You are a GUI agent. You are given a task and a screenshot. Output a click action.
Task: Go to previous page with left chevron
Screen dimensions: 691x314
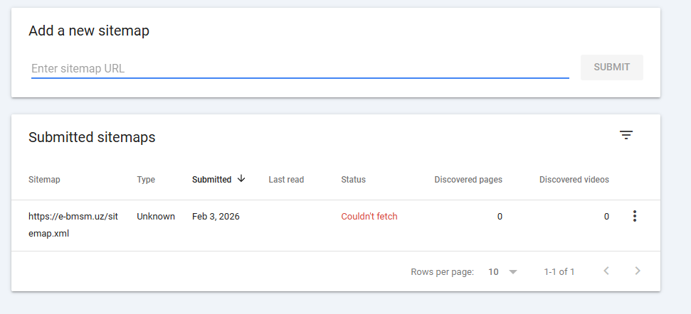pos(606,271)
